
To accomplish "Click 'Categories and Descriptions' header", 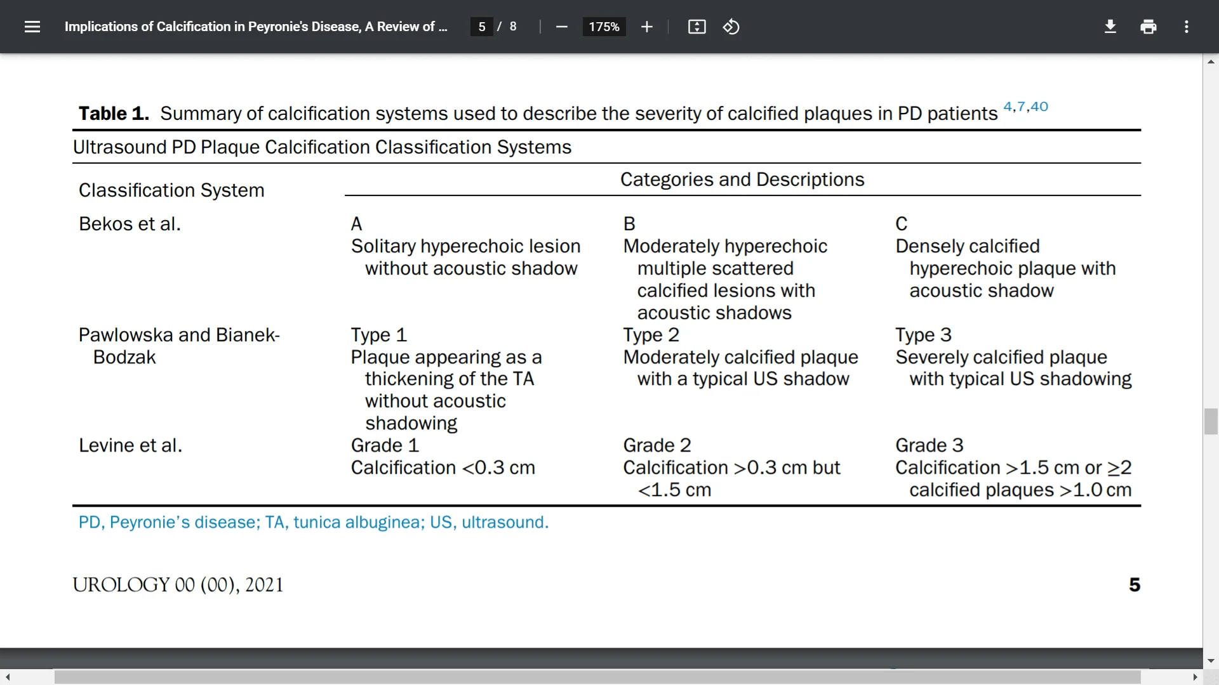I will (x=742, y=179).
